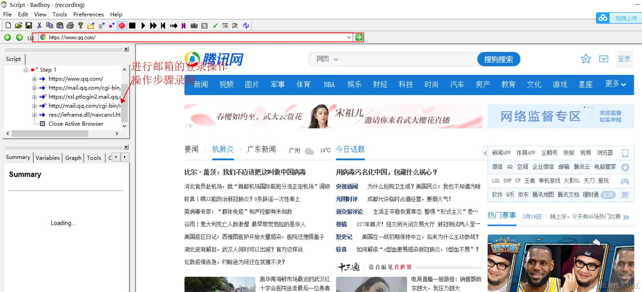
Task: Click the 登录 login button
Action: coord(624,59)
